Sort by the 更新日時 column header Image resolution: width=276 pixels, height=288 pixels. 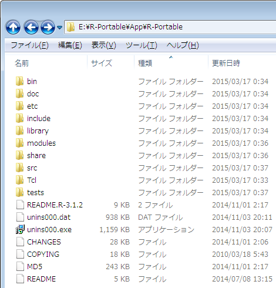coord(242,63)
